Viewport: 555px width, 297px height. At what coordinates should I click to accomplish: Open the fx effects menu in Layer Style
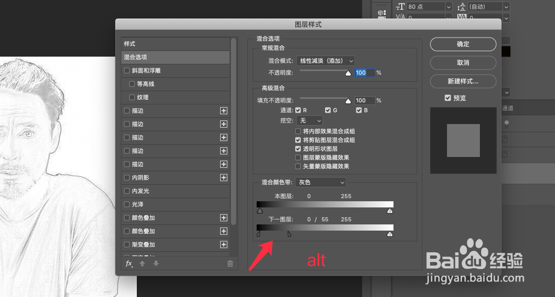[x=129, y=264]
